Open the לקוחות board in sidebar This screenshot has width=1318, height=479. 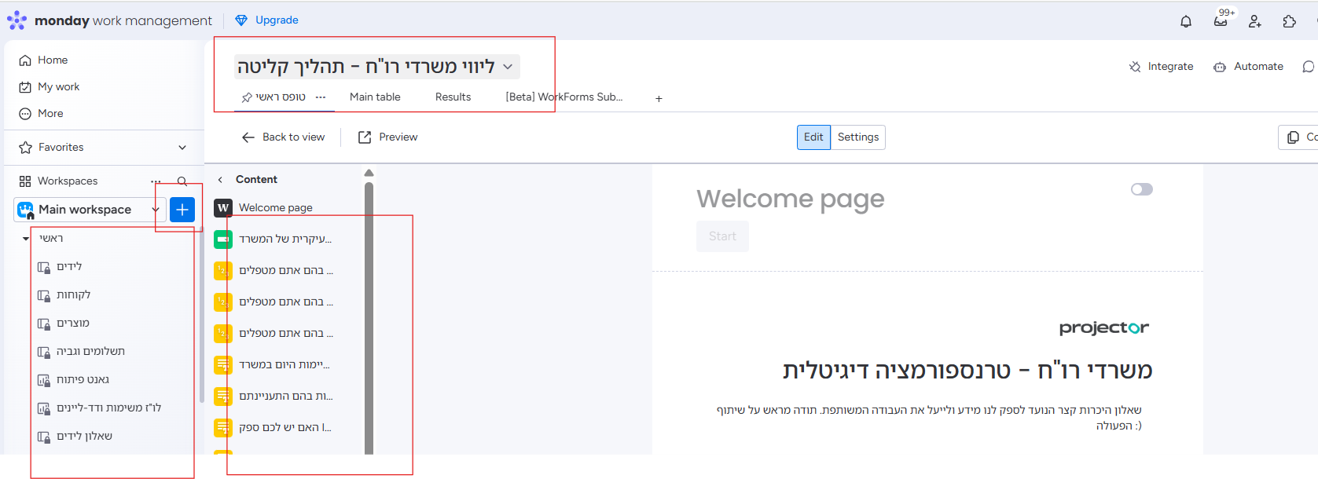(73, 295)
